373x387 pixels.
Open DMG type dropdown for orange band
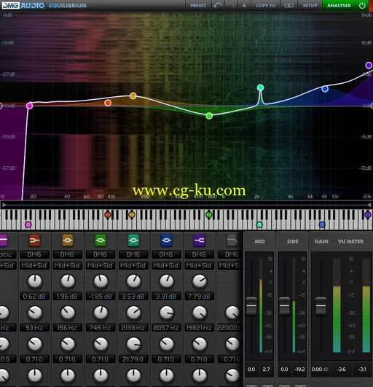coord(67,254)
